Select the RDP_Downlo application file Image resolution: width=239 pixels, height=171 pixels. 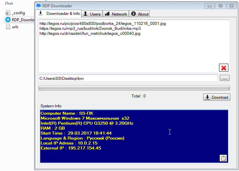tap(8, 20)
